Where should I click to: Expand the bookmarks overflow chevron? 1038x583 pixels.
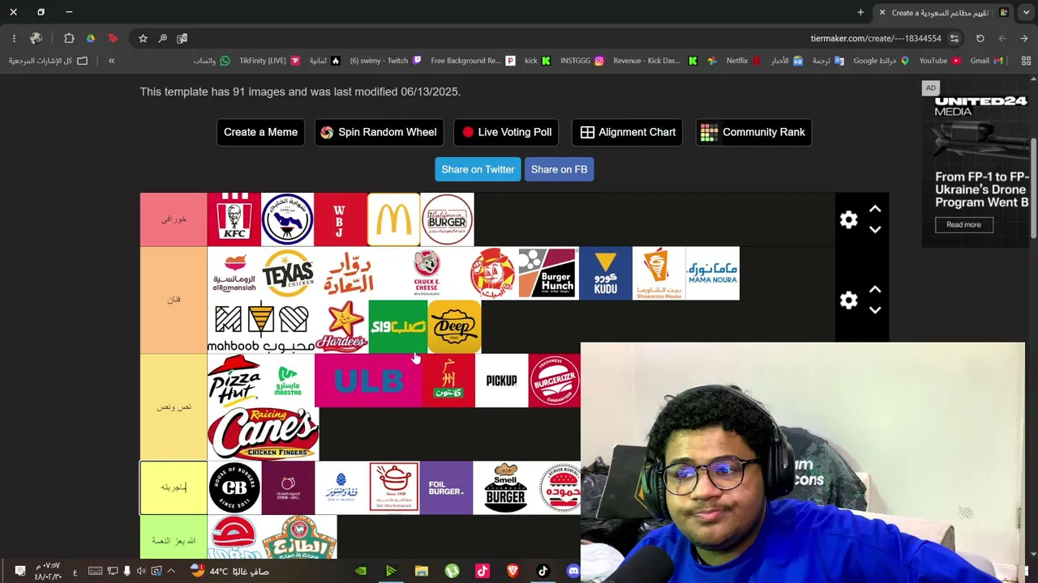point(111,61)
